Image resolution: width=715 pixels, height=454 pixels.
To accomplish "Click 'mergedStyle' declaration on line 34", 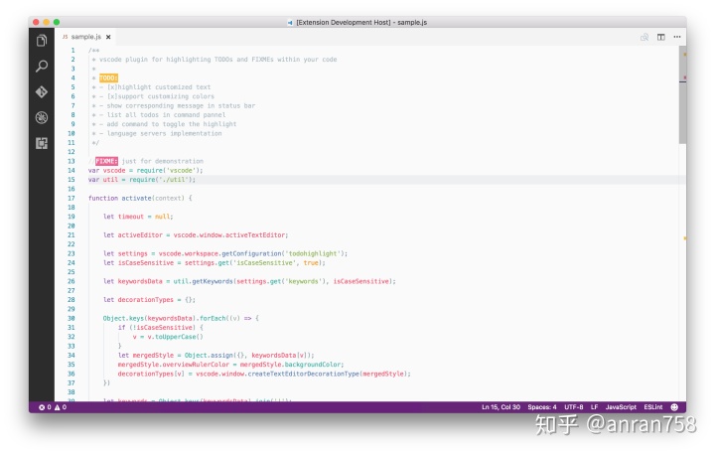I will (x=153, y=355).
